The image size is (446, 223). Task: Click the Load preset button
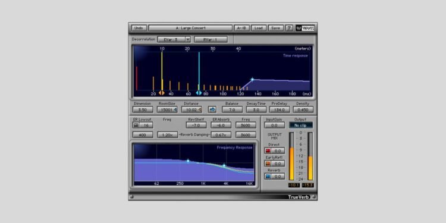coord(259,28)
